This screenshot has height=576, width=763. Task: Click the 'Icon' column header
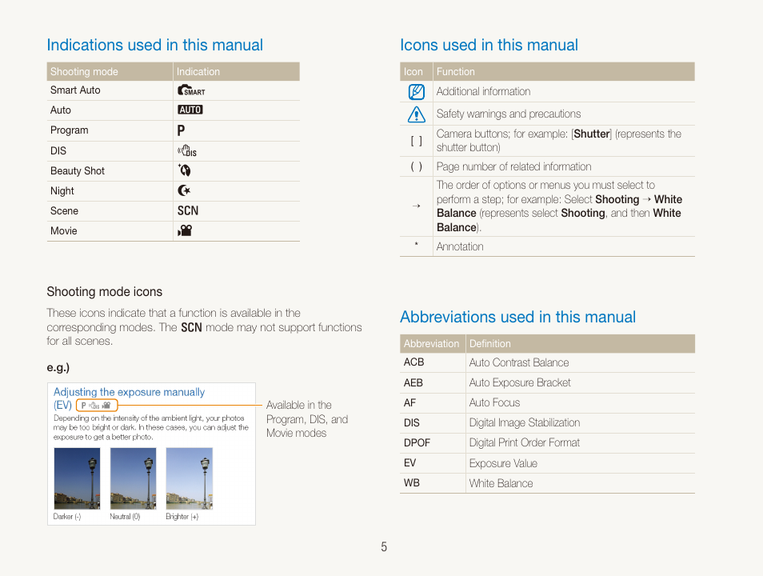click(x=413, y=71)
